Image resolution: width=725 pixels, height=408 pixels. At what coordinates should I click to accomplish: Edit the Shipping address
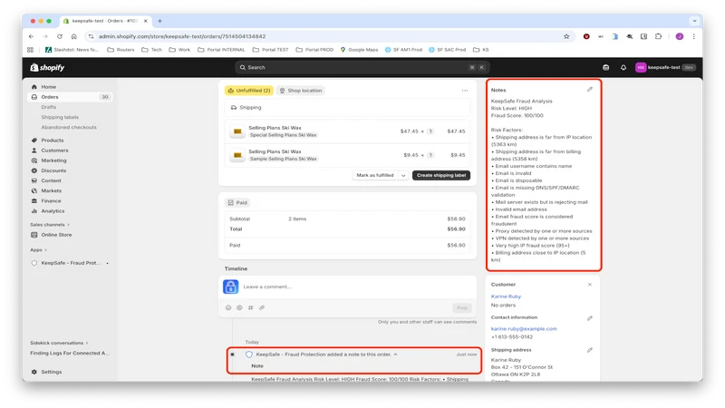(590, 350)
